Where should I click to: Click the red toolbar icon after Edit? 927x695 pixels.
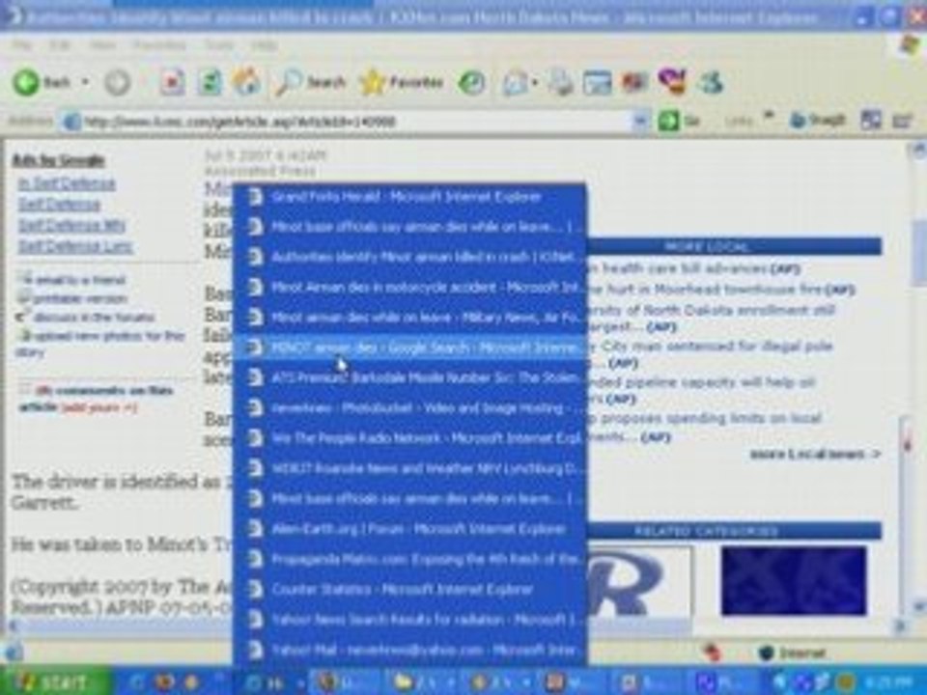pos(633,83)
